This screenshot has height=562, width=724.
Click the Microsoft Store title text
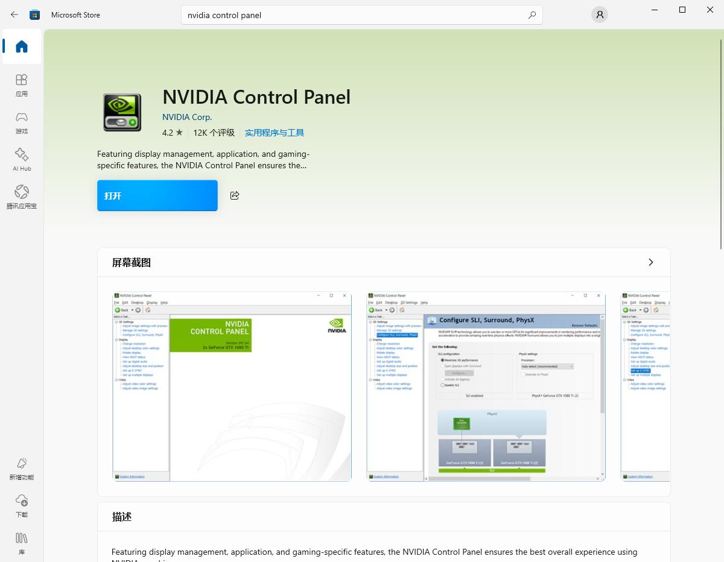[75, 14]
